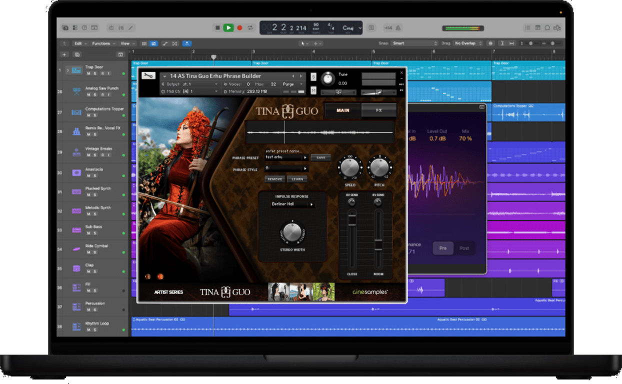
Task: Select Post mode in the effect plug-in window
Action: point(464,248)
